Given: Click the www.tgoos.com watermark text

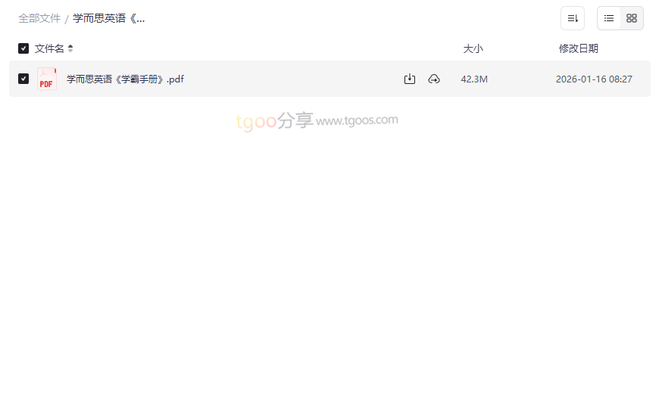Looking at the screenshot, I should [x=357, y=120].
